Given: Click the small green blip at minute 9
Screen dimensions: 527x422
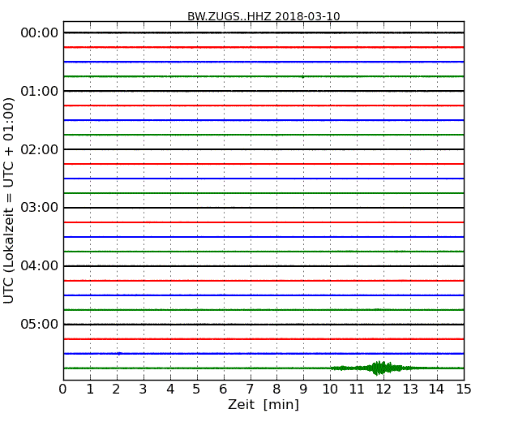Looking at the screenshot, I should [x=303, y=77].
